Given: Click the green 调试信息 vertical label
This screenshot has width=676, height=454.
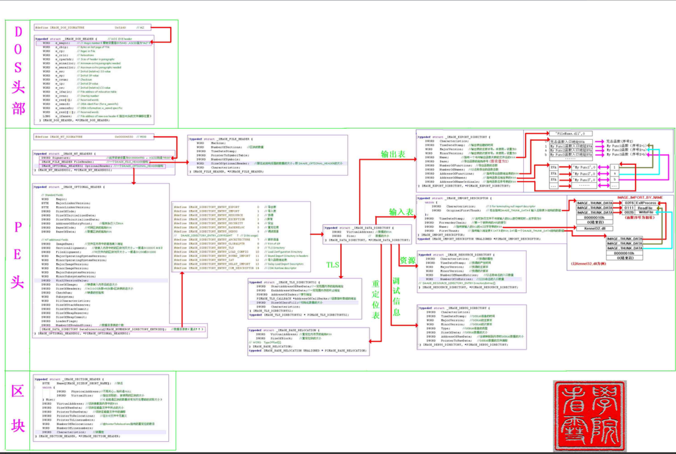Looking at the screenshot, I should [x=396, y=296].
